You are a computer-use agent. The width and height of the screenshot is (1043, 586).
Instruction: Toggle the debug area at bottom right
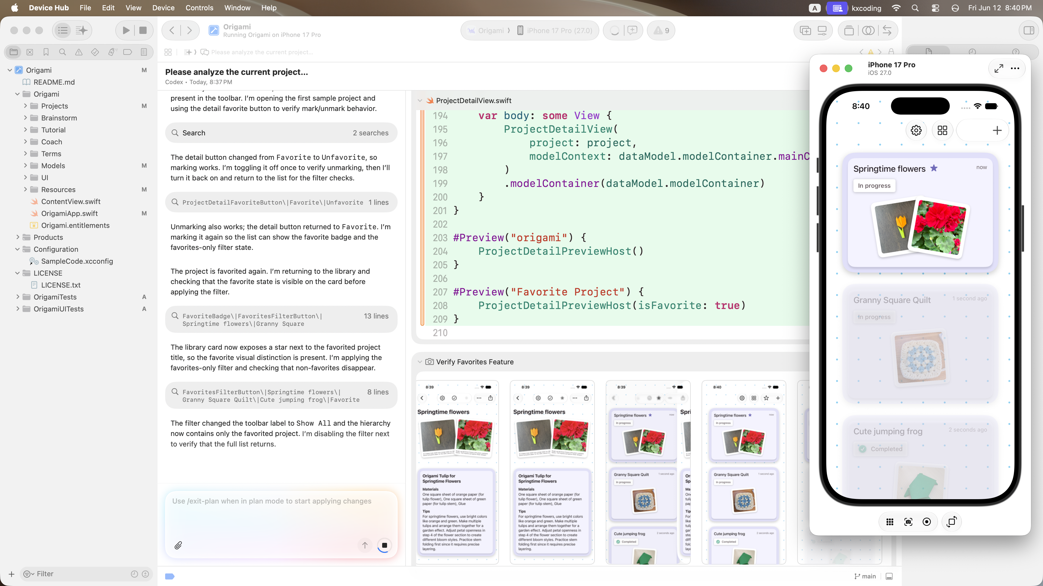[x=889, y=576]
